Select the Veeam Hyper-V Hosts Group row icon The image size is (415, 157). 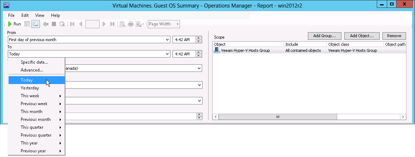(217, 50)
